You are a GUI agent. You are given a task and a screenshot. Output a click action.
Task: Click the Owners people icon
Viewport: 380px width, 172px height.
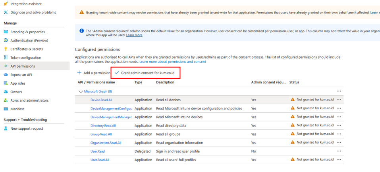tap(6, 92)
